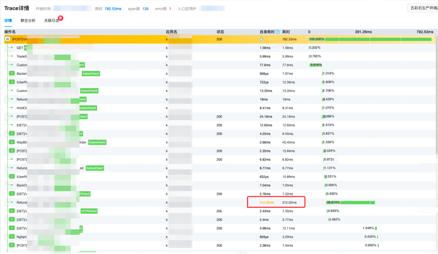The width and height of the screenshot is (438, 254).
Task: Click Dubbo(Client) tag on the 13.35ms Custon row
Action: coord(89,91)
